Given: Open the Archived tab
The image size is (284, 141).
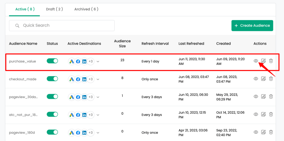Looking at the screenshot, I should (x=86, y=9).
